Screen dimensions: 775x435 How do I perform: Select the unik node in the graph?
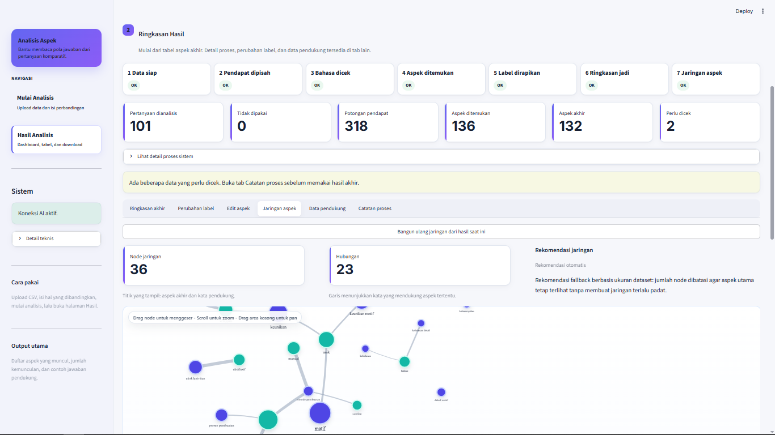pyautogui.click(x=326, y=339)
